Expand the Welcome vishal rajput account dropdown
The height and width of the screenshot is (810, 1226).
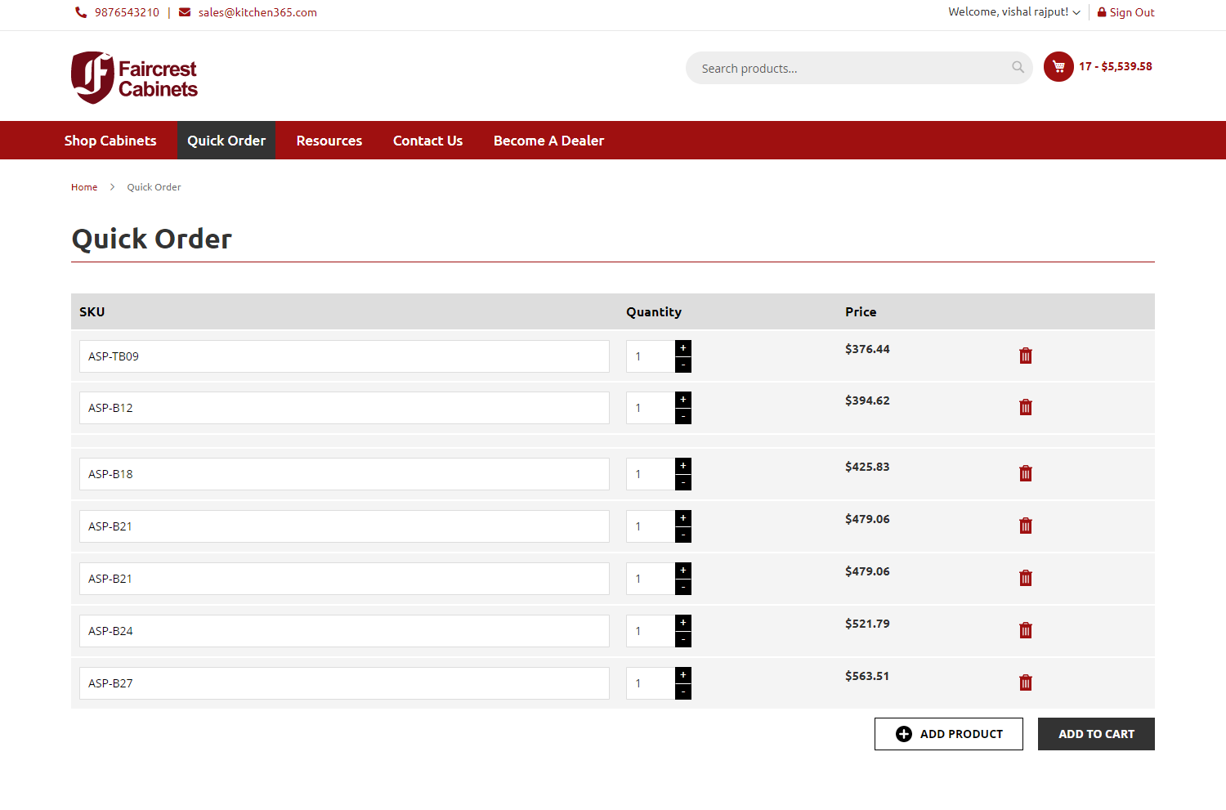coord(1013,12)
